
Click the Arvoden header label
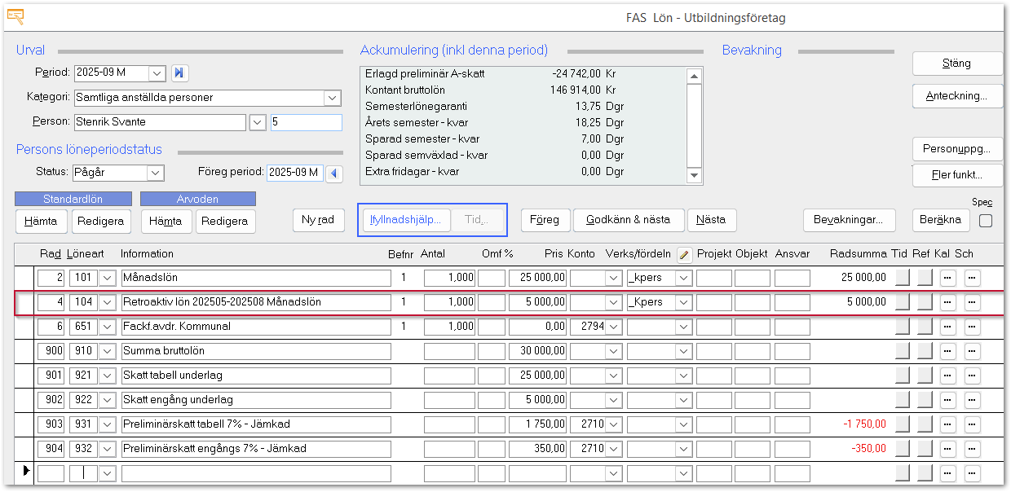click(197, 199)
